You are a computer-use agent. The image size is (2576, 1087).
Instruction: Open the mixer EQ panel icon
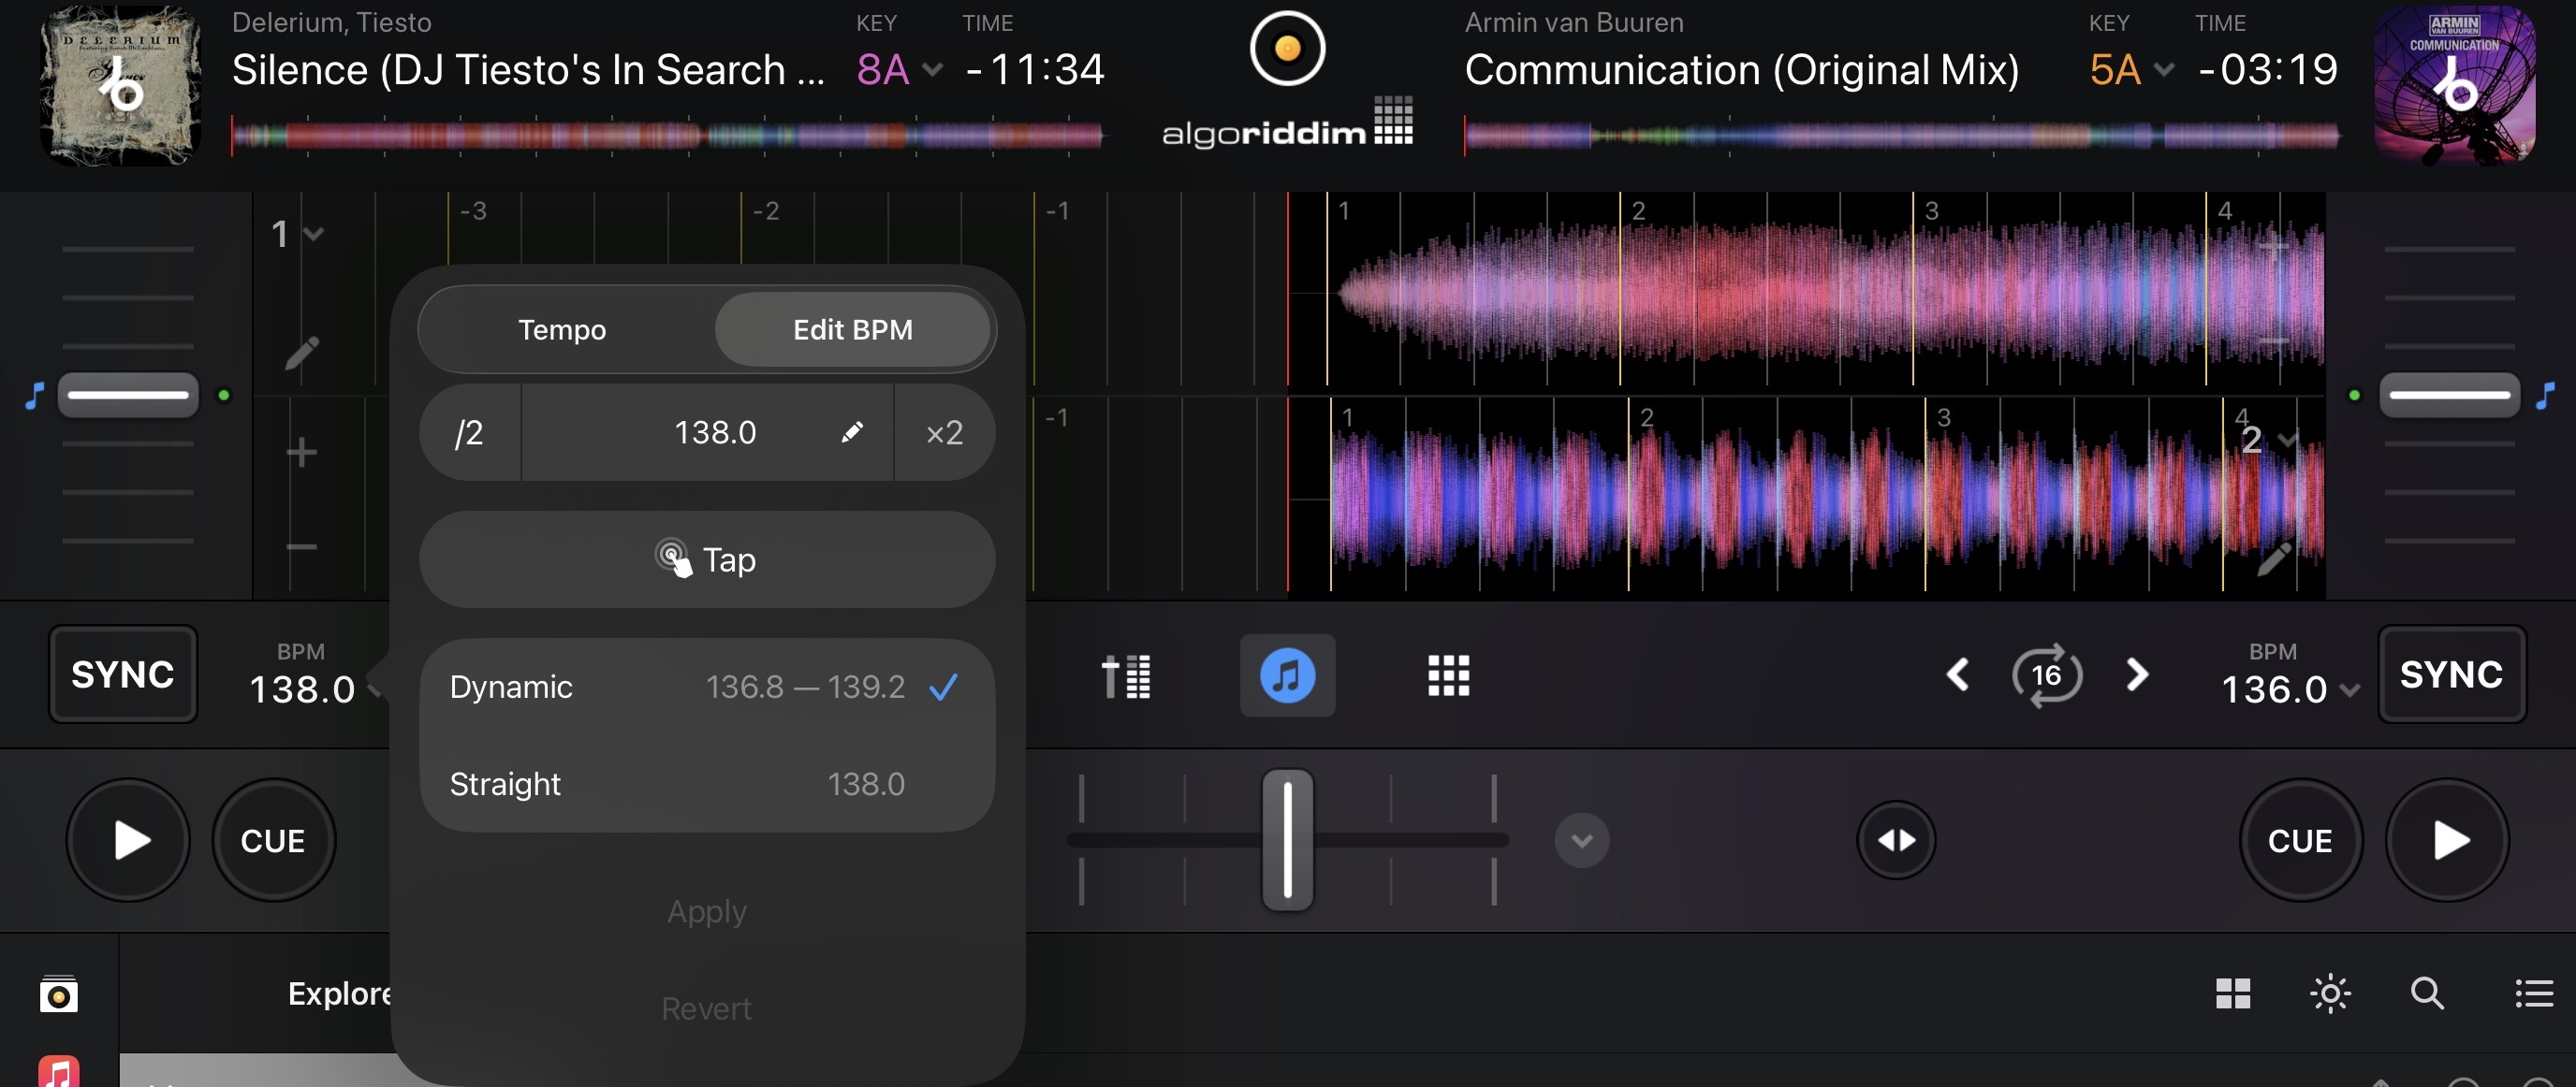(1126, 675)
